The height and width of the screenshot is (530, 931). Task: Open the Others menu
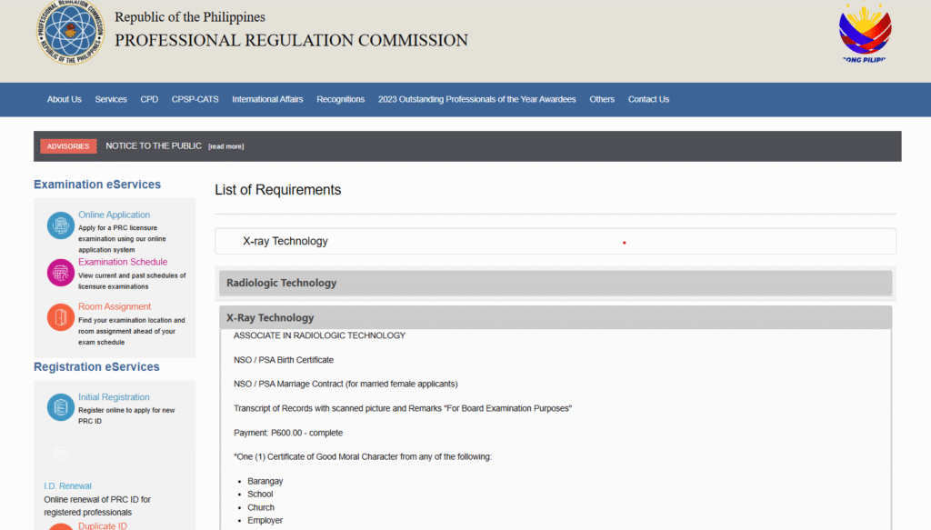click(x=602, y=99)
